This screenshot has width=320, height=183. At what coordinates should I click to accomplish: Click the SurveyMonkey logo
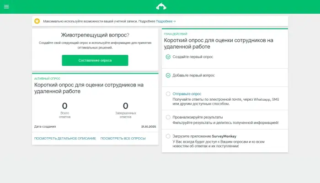point(160,6)
